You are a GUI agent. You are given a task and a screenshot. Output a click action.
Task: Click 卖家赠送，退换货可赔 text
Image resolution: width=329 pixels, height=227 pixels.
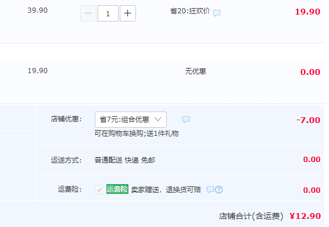(x=166, y=190)
